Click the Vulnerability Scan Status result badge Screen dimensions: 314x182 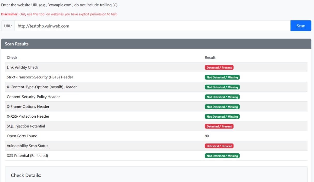[x=219, y=146]
